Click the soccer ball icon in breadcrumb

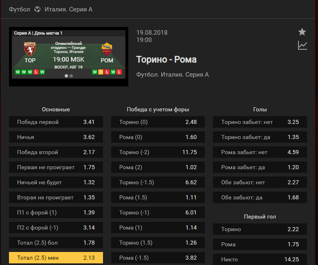coord(37,9)
